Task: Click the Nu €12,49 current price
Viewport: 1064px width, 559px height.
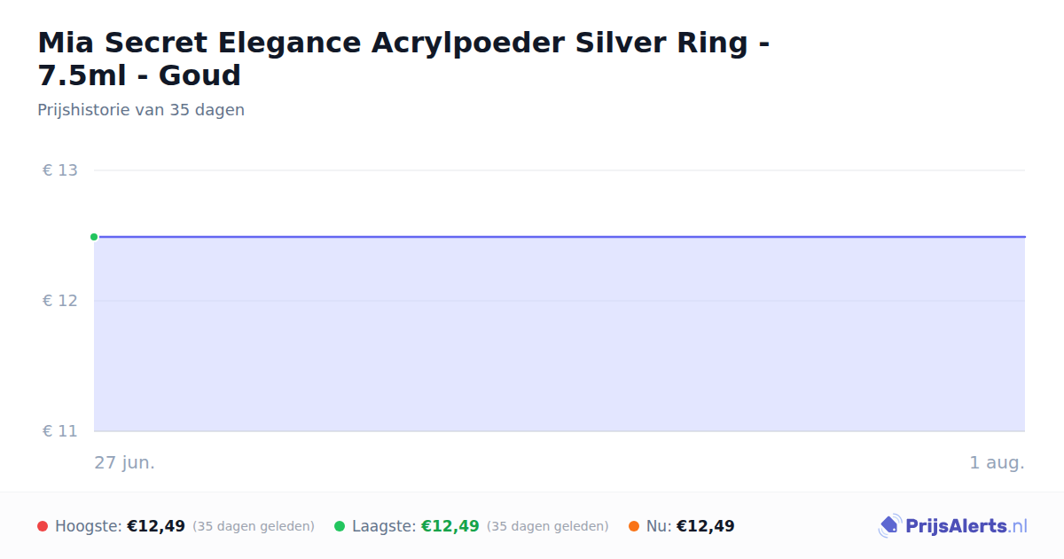Action: [x=706, y=526]
